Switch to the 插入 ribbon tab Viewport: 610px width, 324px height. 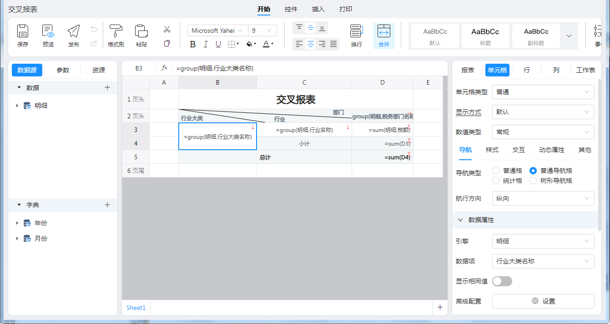(x=318, y=9)
